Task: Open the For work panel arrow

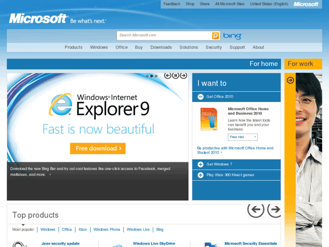Action: 290,80
